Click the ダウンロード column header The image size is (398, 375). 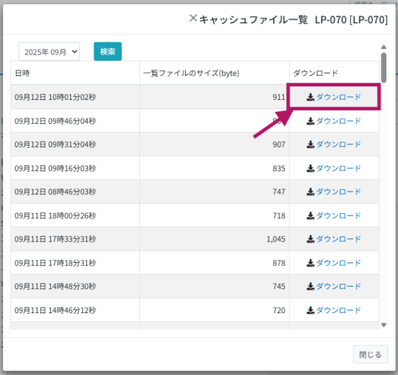coord(315,73)
